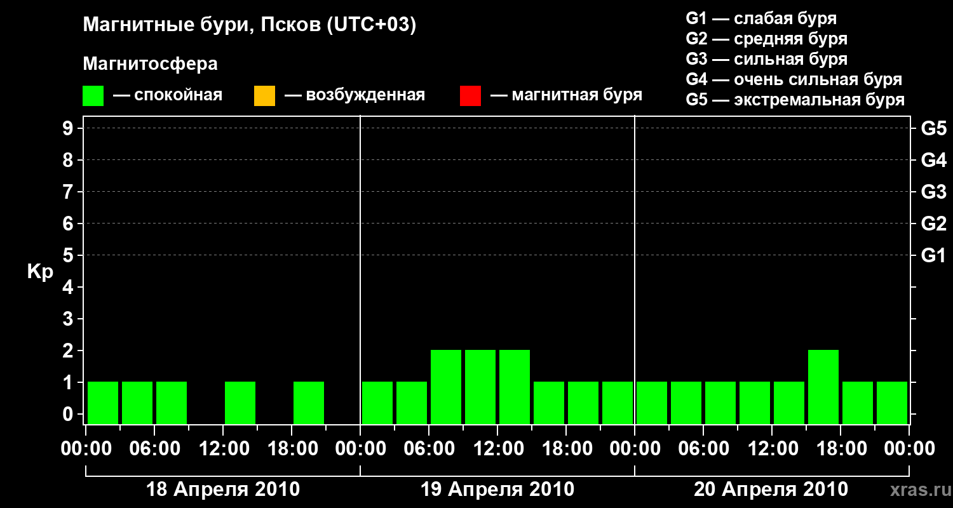
Task: Click the G1 label on the right axis
Action: tap(933, 255)
